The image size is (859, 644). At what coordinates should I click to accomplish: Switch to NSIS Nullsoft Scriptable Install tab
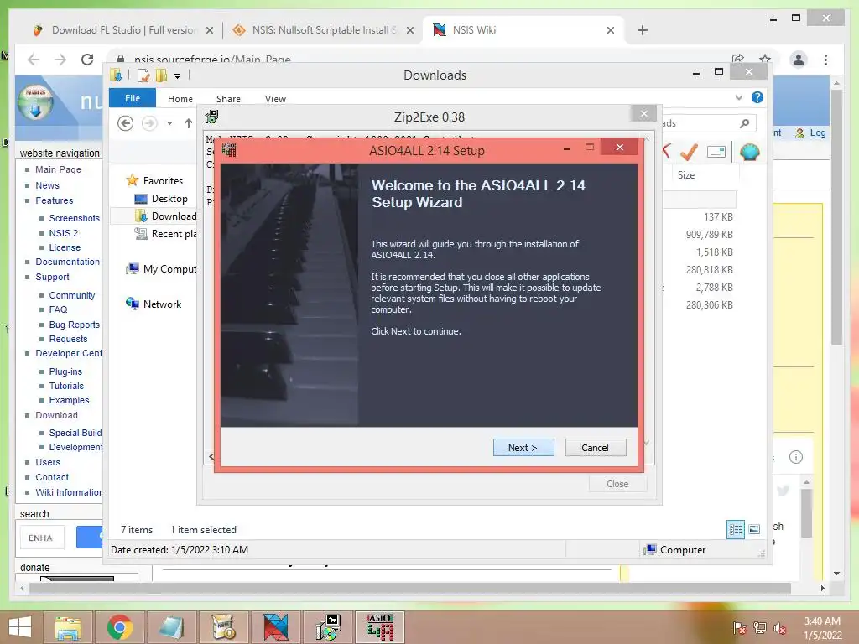coord(322,30)
